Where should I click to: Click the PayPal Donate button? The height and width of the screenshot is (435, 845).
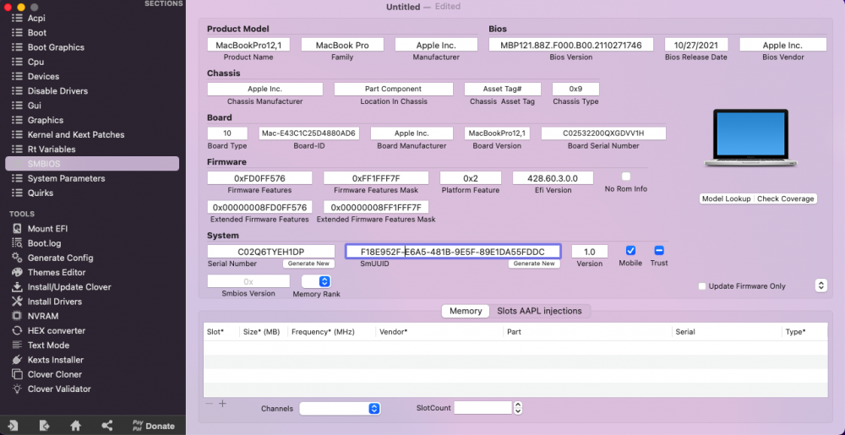(153, 426)
